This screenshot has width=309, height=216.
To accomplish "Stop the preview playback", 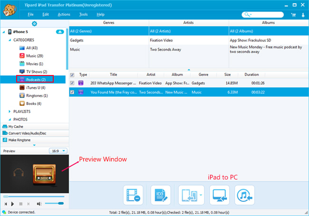I will pyautogui.click(x=21, y=204).
